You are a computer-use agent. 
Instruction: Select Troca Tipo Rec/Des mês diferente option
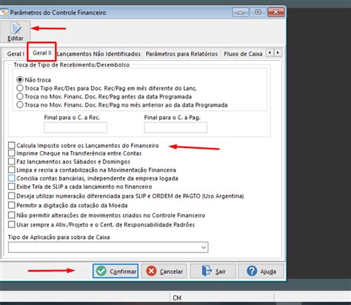[x=20, y=88]
